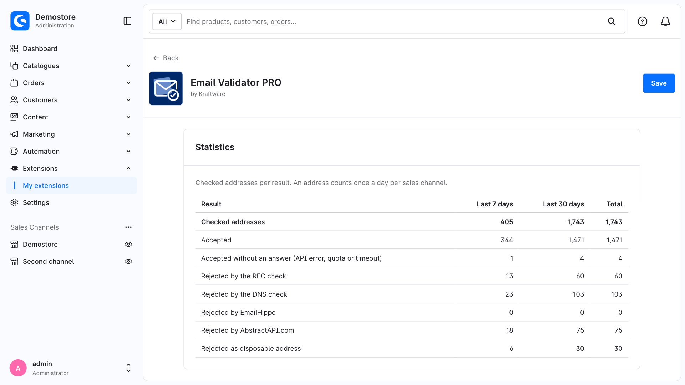This screenshot has width=685, height=385.
Task: Click the Automation icon
Action: point(14,151)
